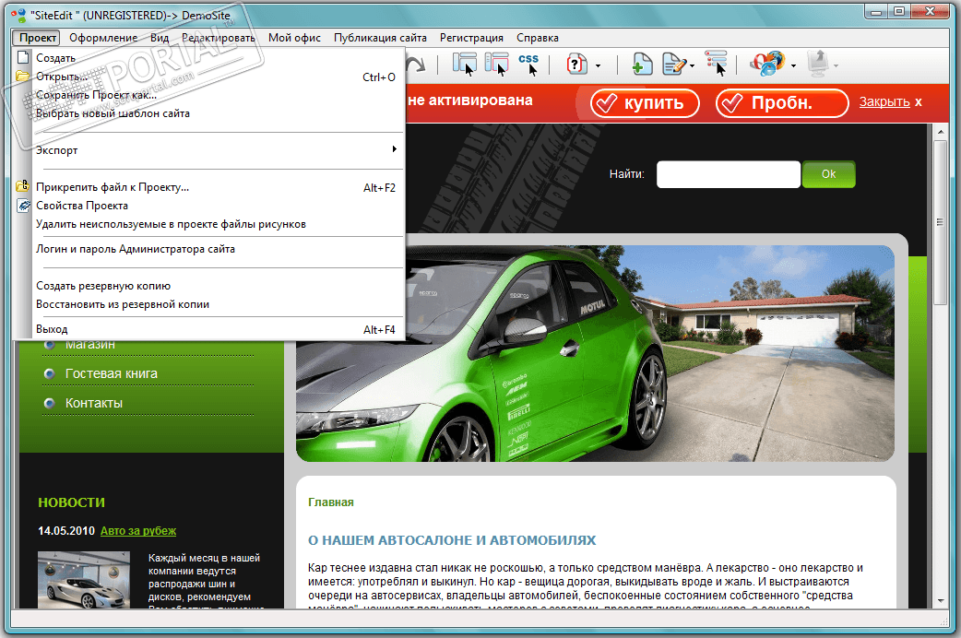The width and height of the screenshot is (961, 638).
Task: Click the blue-framed layout selector icon
Action: [464, 64]
